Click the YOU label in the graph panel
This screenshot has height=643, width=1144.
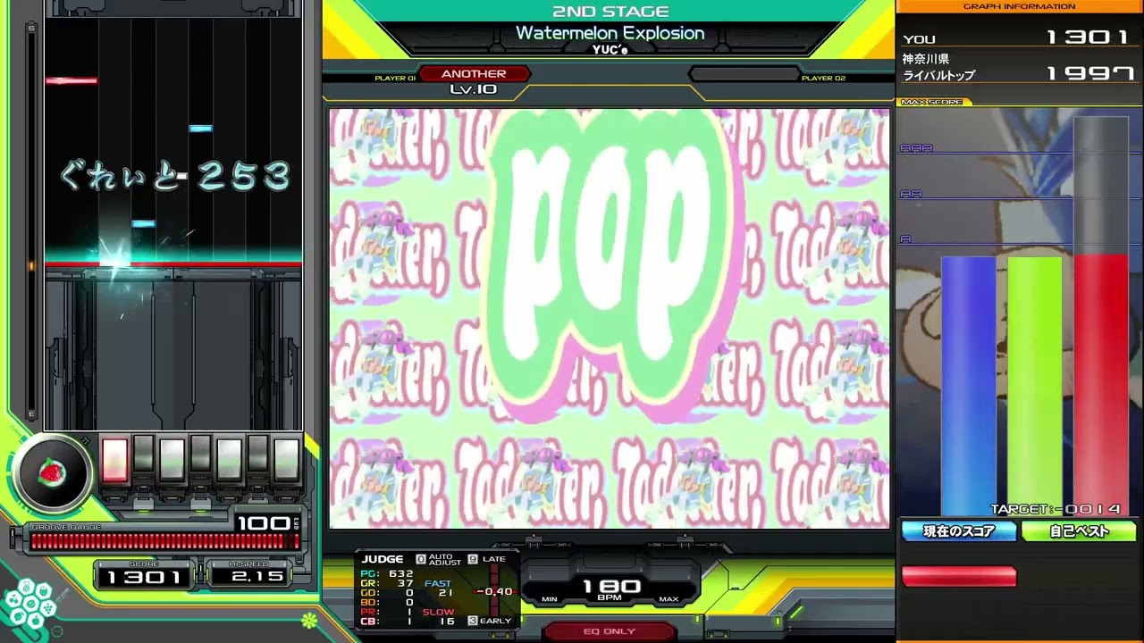tap(919, 39)
